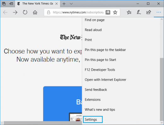Close the New York Times tab
164x125 pixels.
56,4
